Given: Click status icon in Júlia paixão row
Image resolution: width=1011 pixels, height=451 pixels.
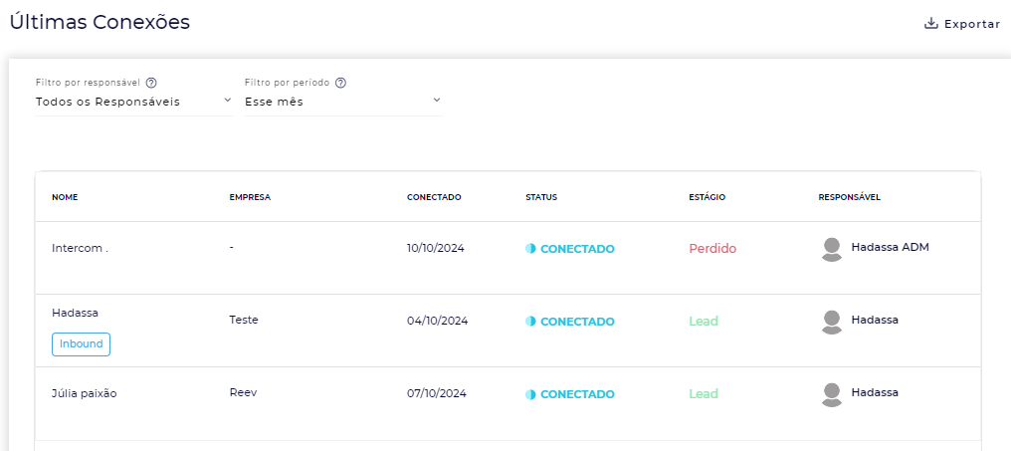Looking at the screenshot, I should (x=530, y=394).
